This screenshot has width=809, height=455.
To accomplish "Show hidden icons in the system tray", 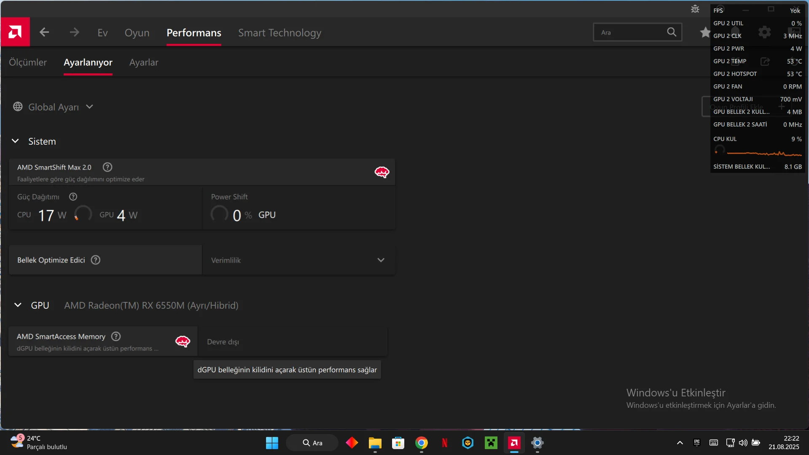I will pyautogui.click(x=680, y=442).
